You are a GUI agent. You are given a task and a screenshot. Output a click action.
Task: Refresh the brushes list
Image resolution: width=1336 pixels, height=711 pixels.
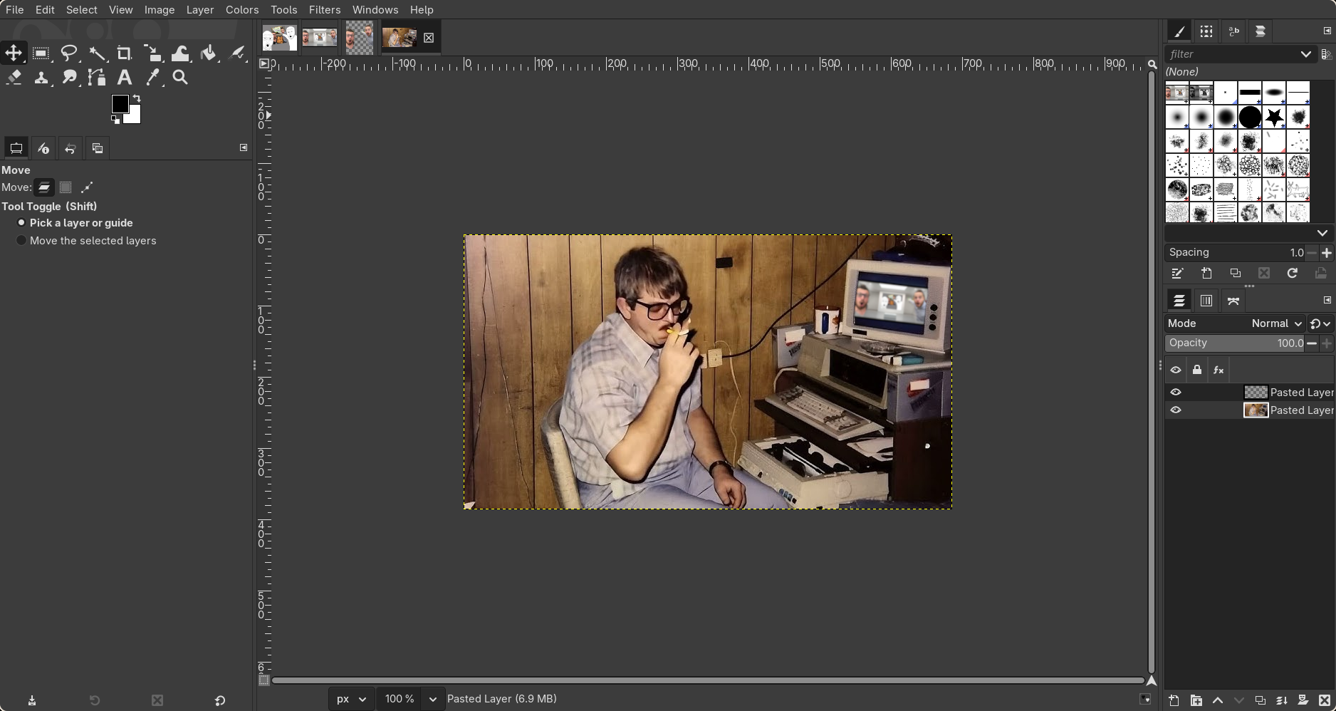click(1292, 274)
